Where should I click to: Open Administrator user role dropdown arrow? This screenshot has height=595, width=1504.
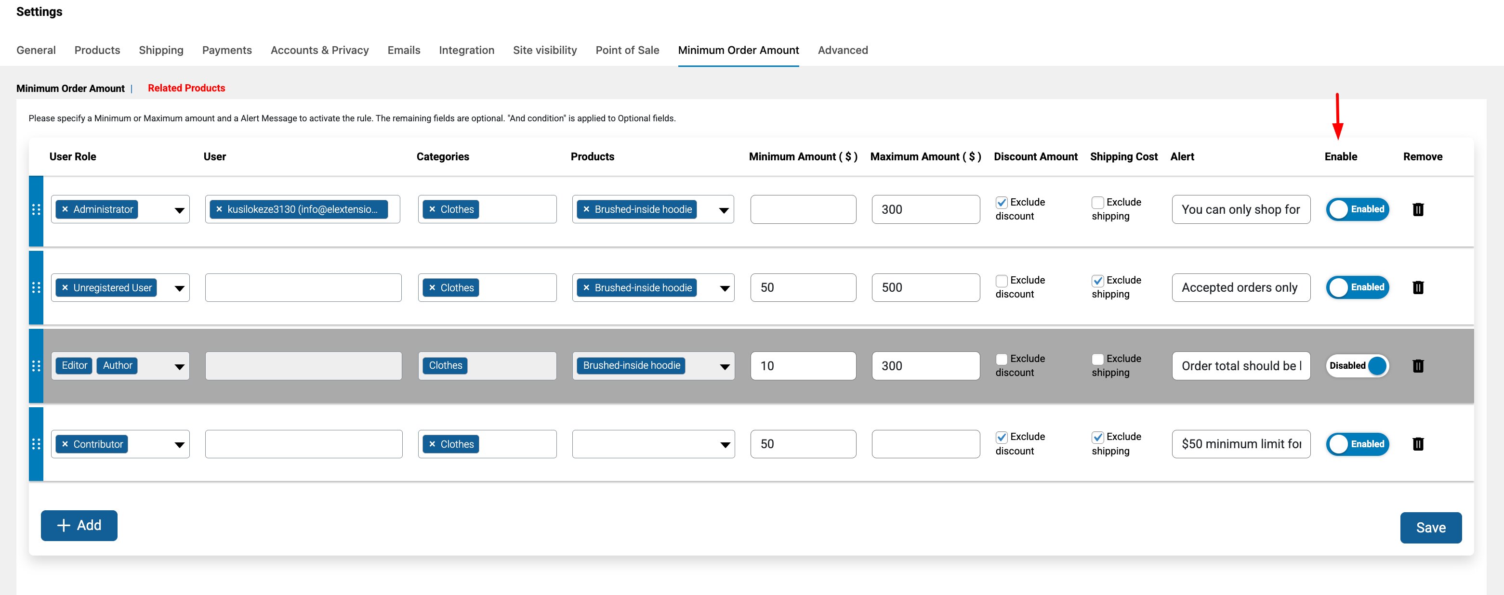tap(179, 210)
